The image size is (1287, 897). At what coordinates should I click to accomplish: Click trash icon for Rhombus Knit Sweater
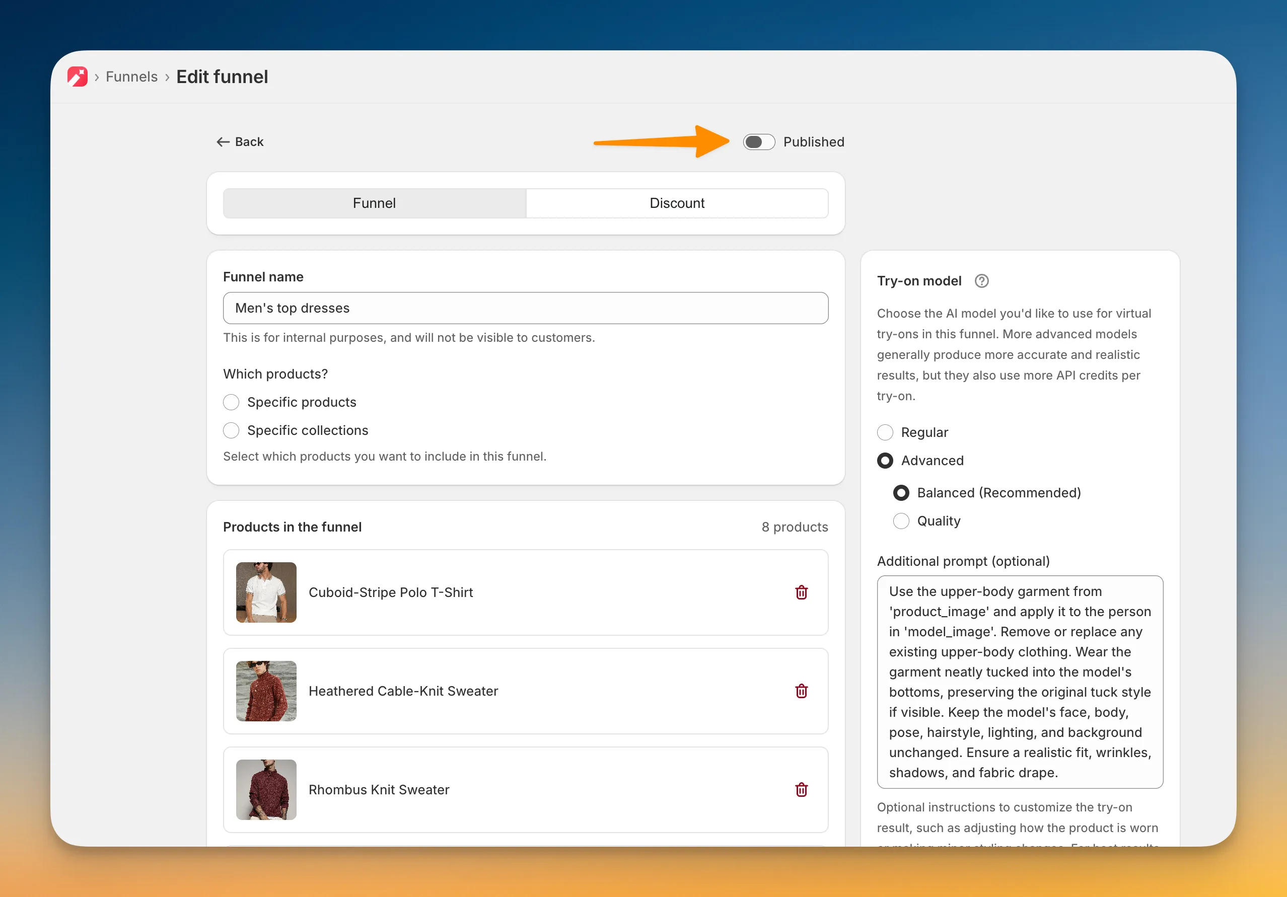pos(801,789)
